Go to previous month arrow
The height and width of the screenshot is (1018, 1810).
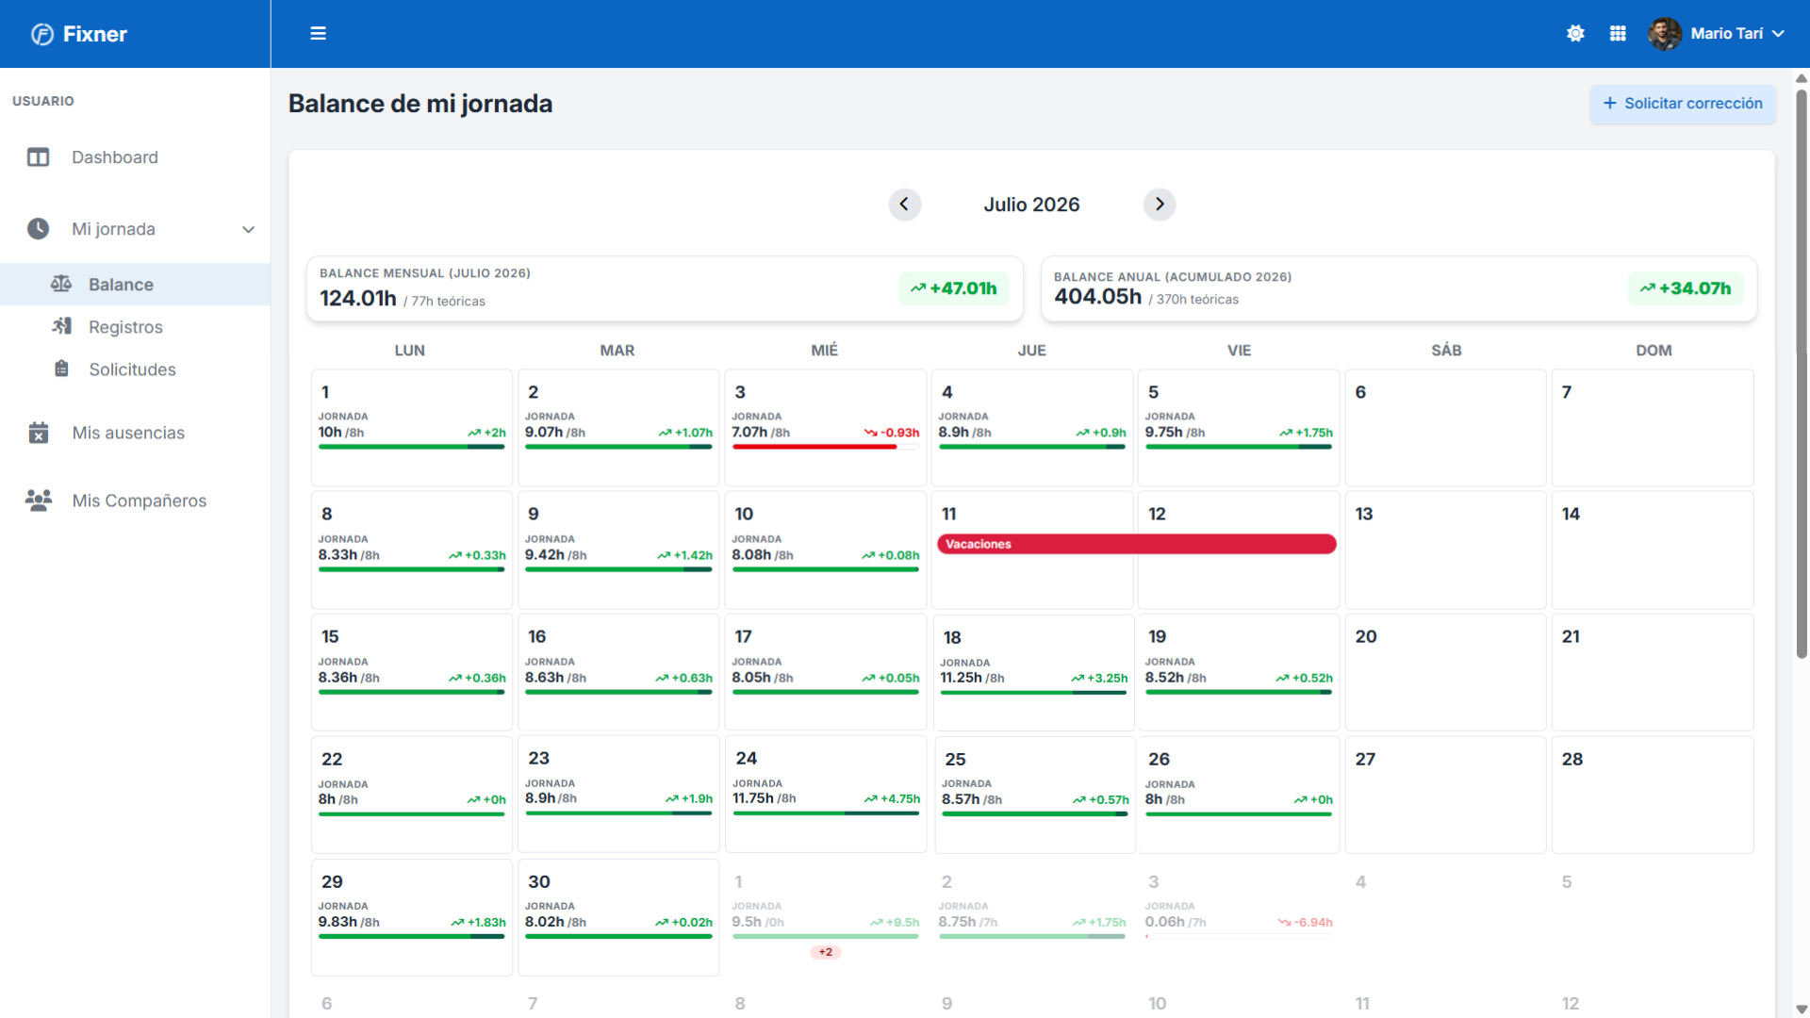(904, 205)
